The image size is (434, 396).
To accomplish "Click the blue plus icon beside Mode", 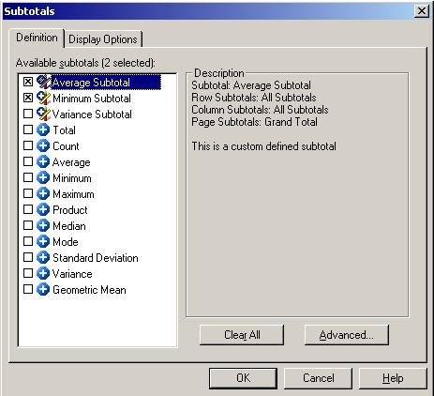I will click(x=43, y=241).
